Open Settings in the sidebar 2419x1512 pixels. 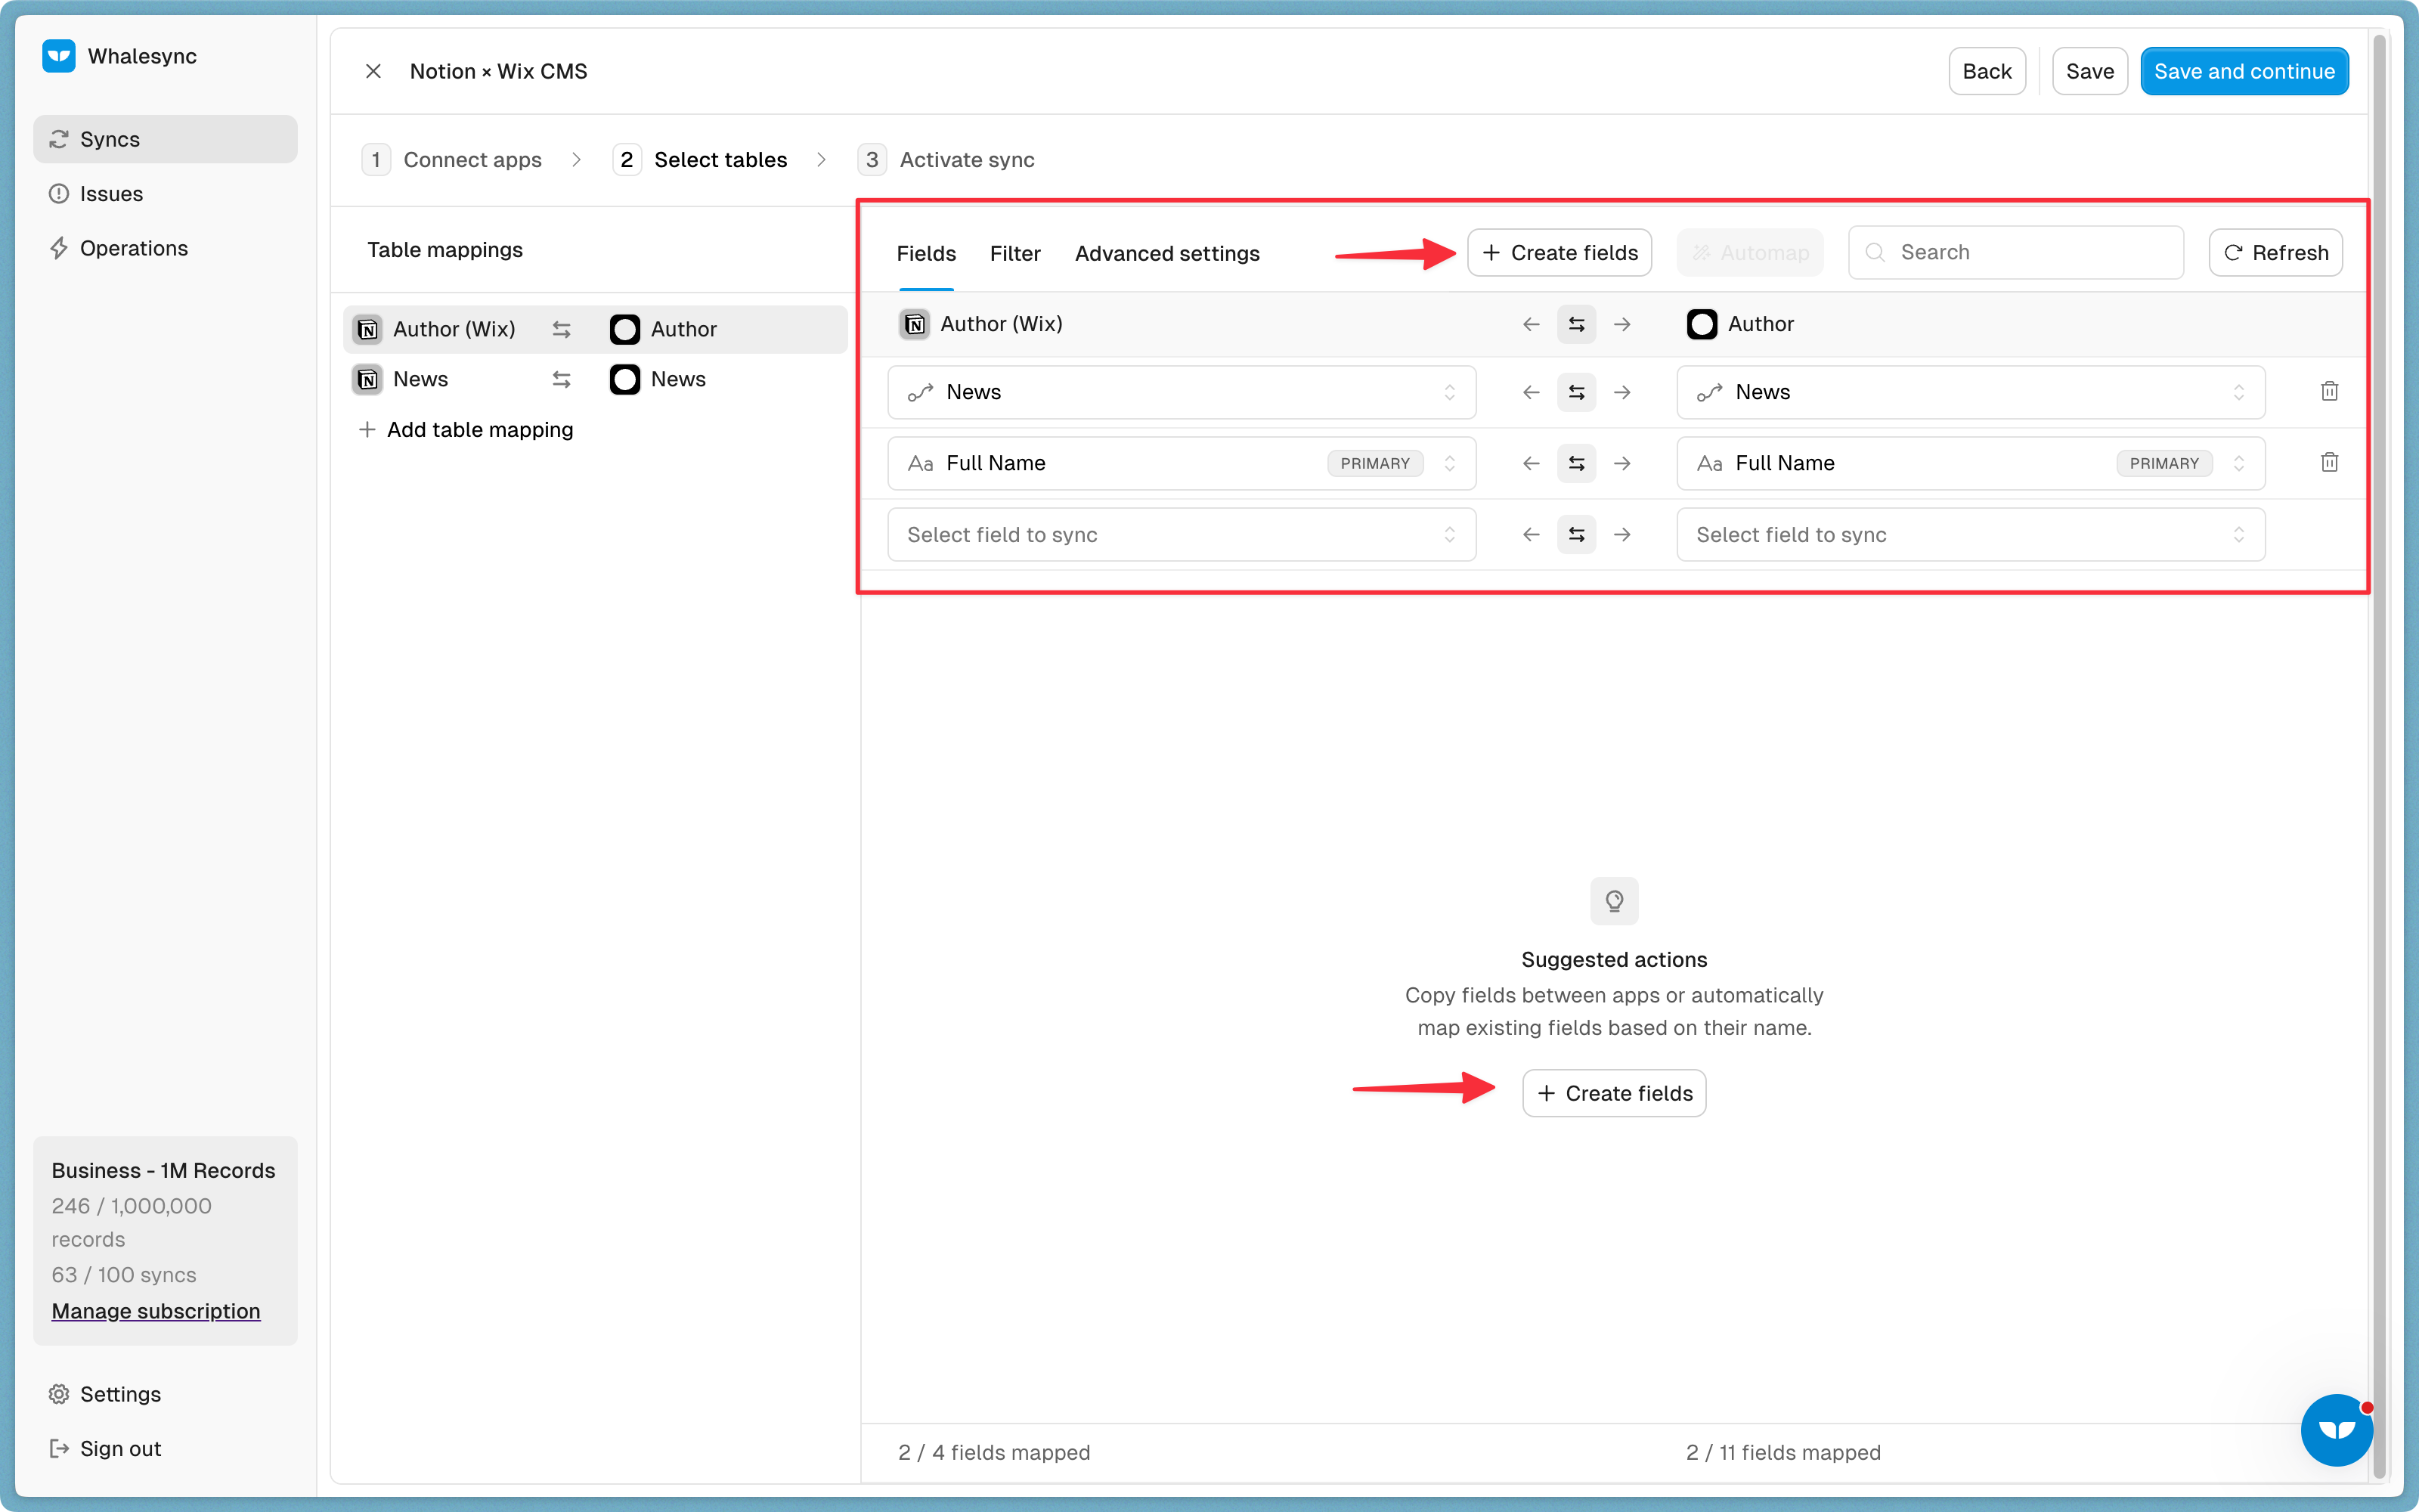coord(120,1394)
